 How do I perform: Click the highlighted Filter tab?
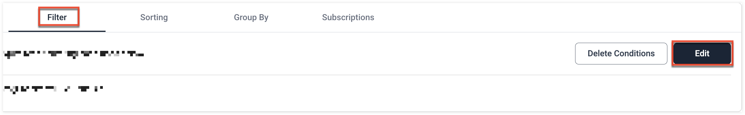coord(57,17)
